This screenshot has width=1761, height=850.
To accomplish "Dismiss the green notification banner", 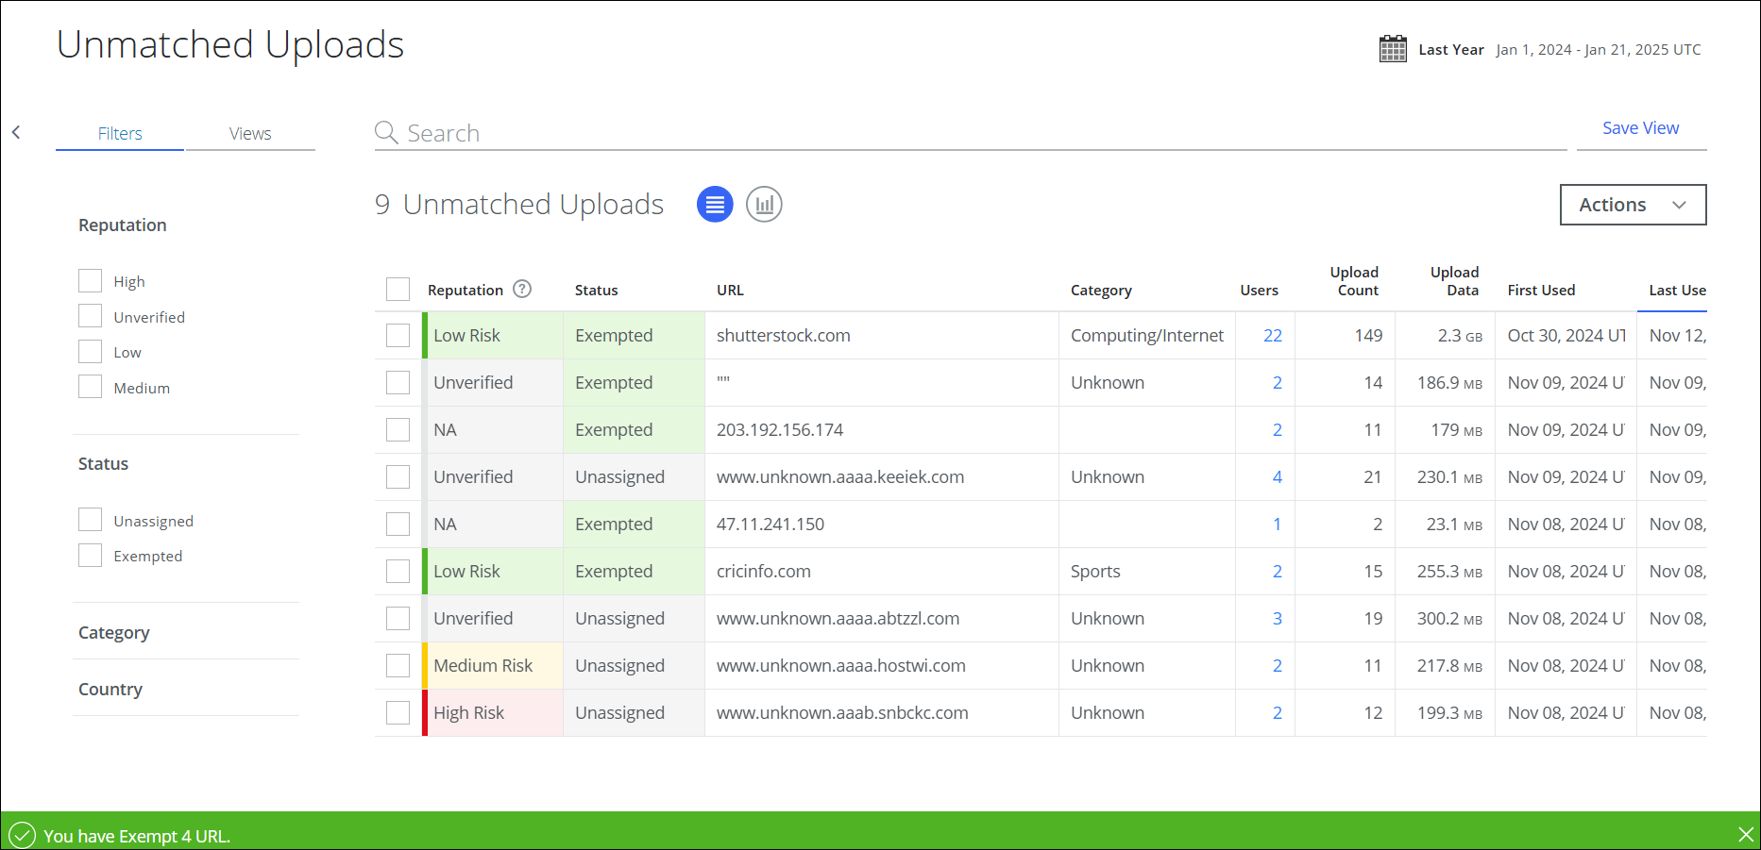I will tap(1746, 835).
